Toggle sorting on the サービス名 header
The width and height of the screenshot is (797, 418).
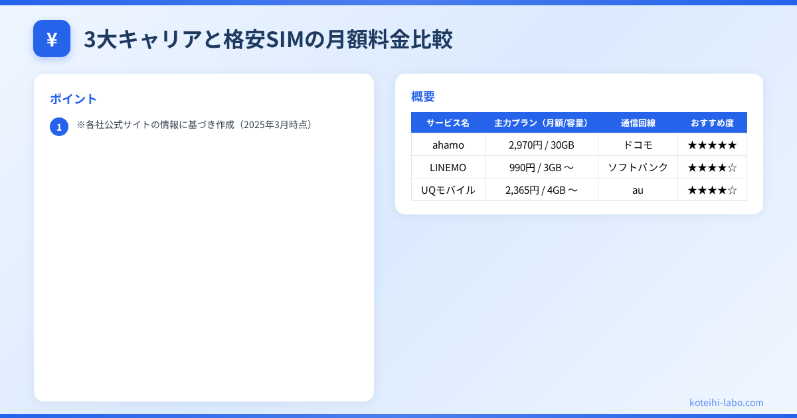tap(448, 122)
